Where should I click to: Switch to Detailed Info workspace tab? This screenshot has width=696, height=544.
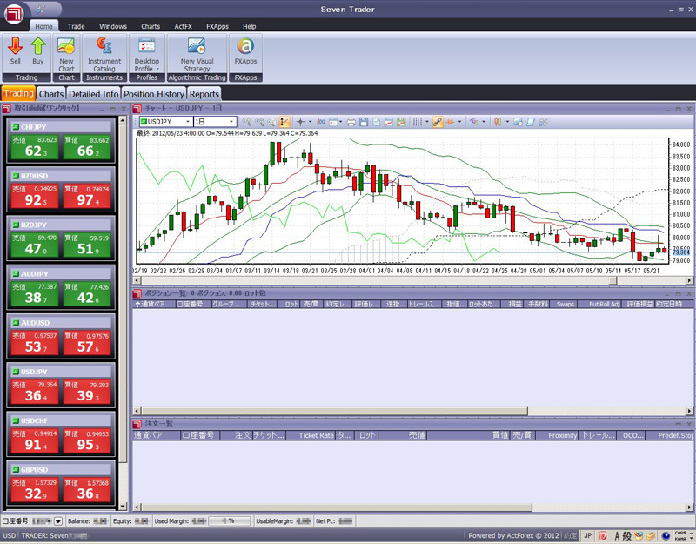coord(94,94)
